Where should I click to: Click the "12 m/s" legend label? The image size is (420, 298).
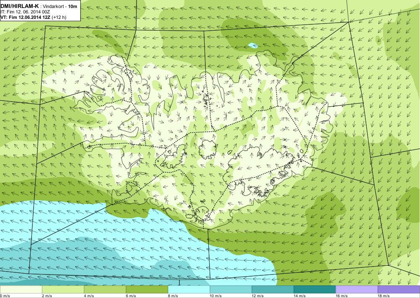[x=258, y=296]
